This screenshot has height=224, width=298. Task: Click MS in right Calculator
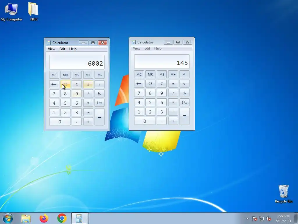162,74
